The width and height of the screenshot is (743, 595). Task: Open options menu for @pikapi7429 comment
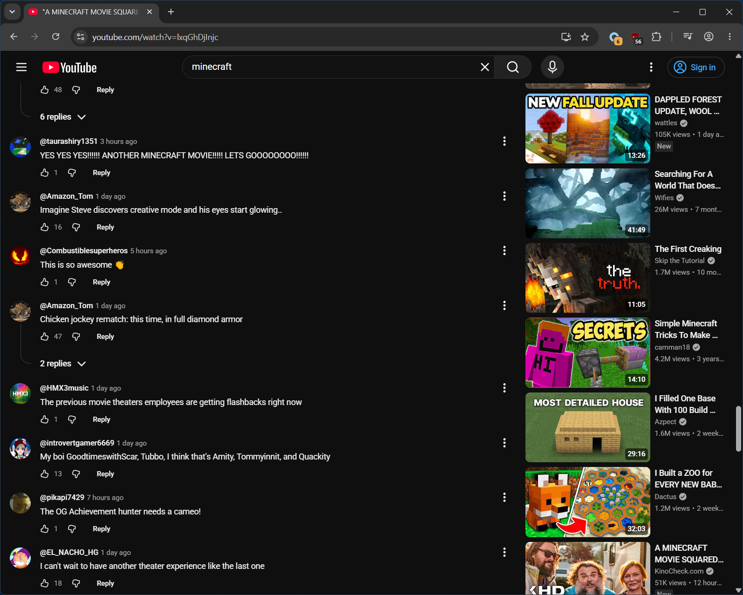point(504,497)
